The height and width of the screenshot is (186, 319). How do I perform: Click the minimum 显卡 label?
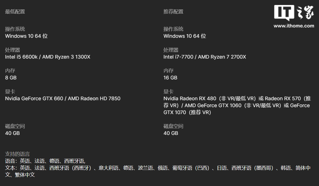click(x=10, y=91)
